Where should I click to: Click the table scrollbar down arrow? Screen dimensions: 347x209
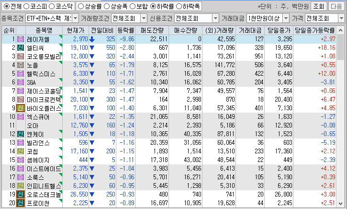(341, 203)
